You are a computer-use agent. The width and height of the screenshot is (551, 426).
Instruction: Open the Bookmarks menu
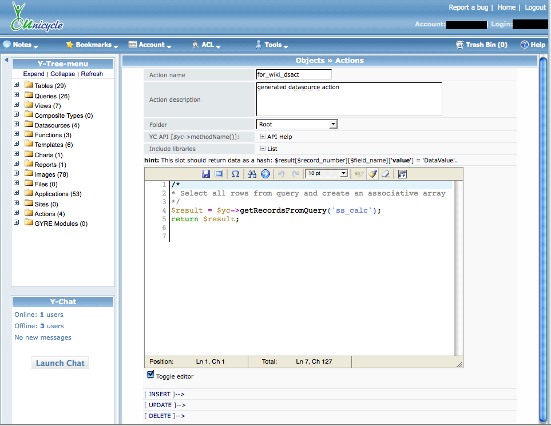92,45
